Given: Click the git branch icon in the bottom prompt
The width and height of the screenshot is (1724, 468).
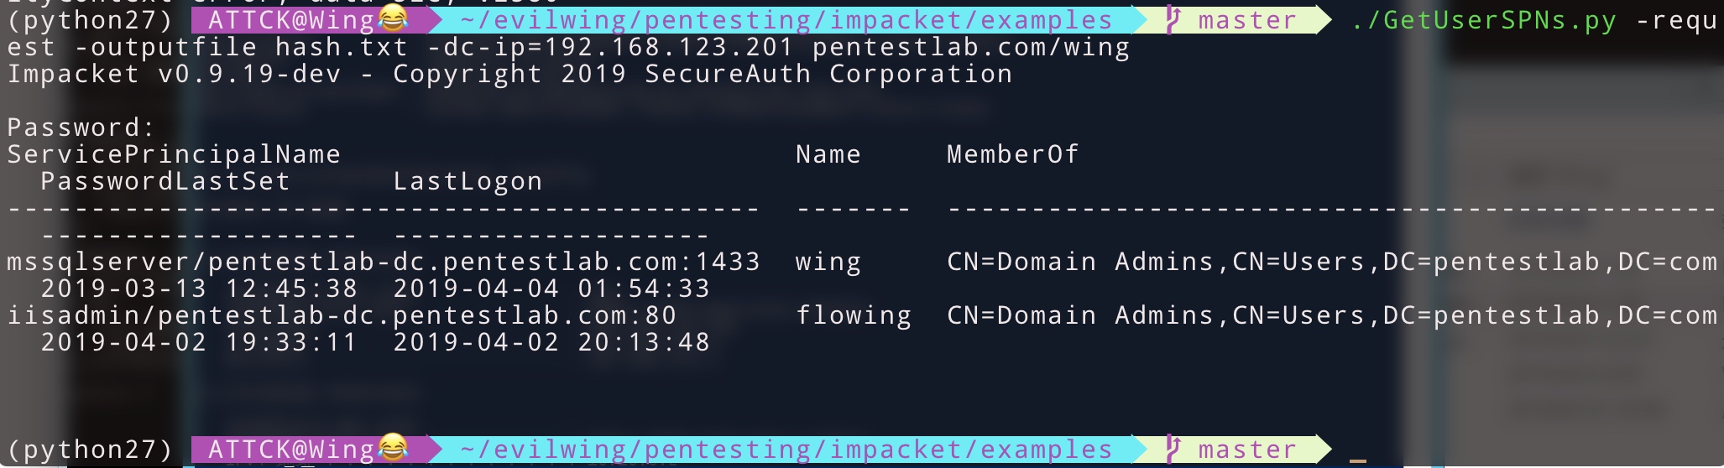Looking at the screenshot, I should point(1173,450).
